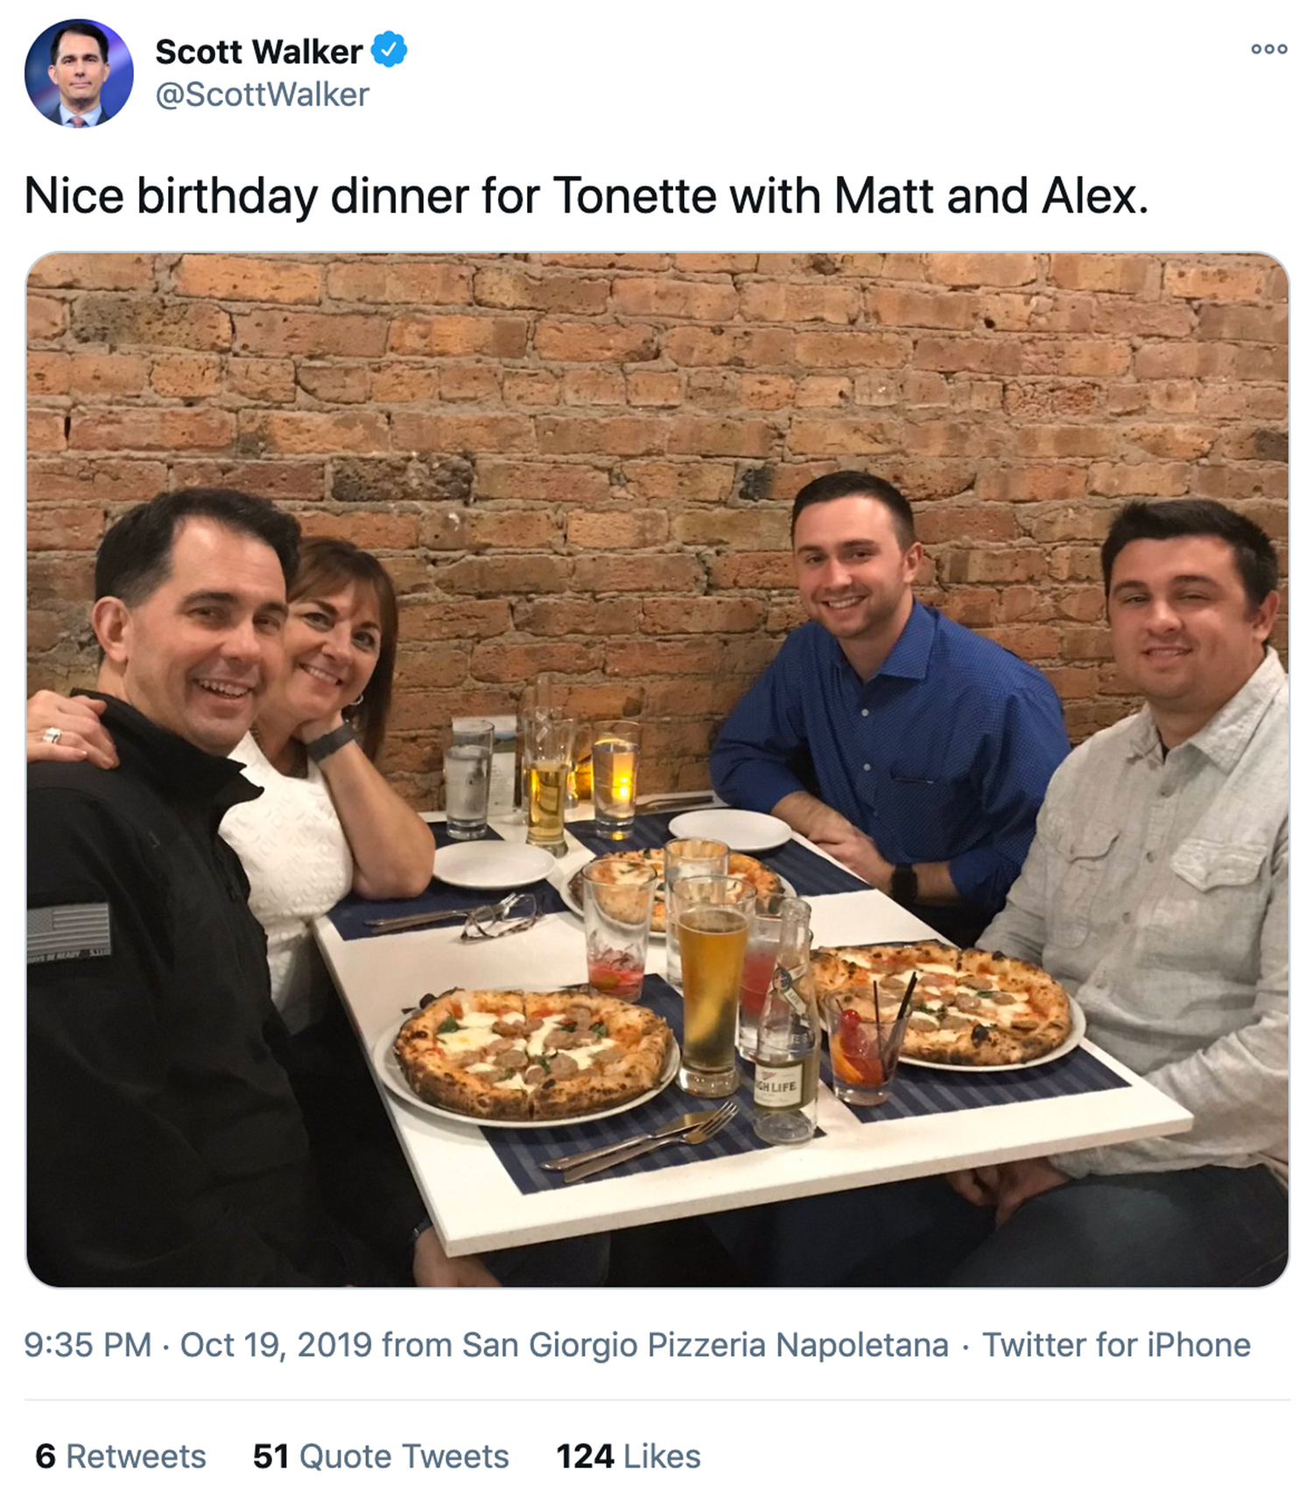Open the three-dot more options menu
Image resolution: width=1313 pixels, height=1508 pixels.
(1268, 49)
